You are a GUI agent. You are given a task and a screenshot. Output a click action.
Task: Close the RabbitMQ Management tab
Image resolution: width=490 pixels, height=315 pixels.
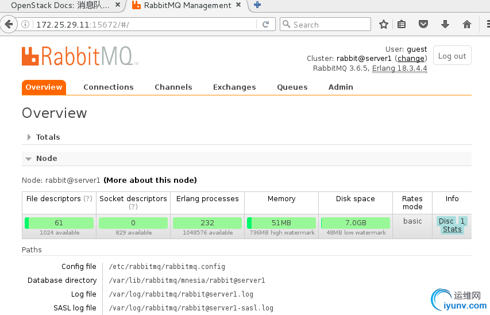[238, 5]
